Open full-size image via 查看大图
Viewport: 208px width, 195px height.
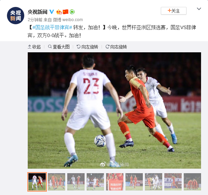point(59,47)
